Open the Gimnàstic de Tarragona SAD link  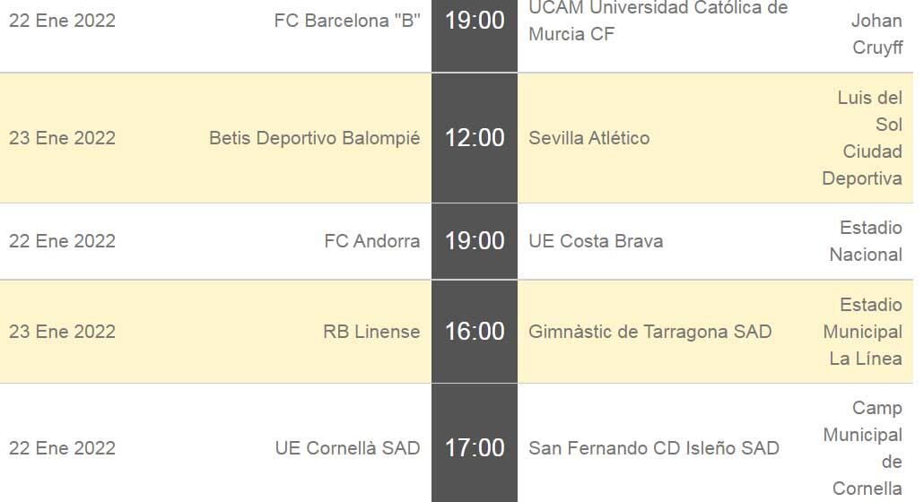click(650, 332)
